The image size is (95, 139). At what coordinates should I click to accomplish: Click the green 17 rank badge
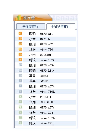[20, 118]
